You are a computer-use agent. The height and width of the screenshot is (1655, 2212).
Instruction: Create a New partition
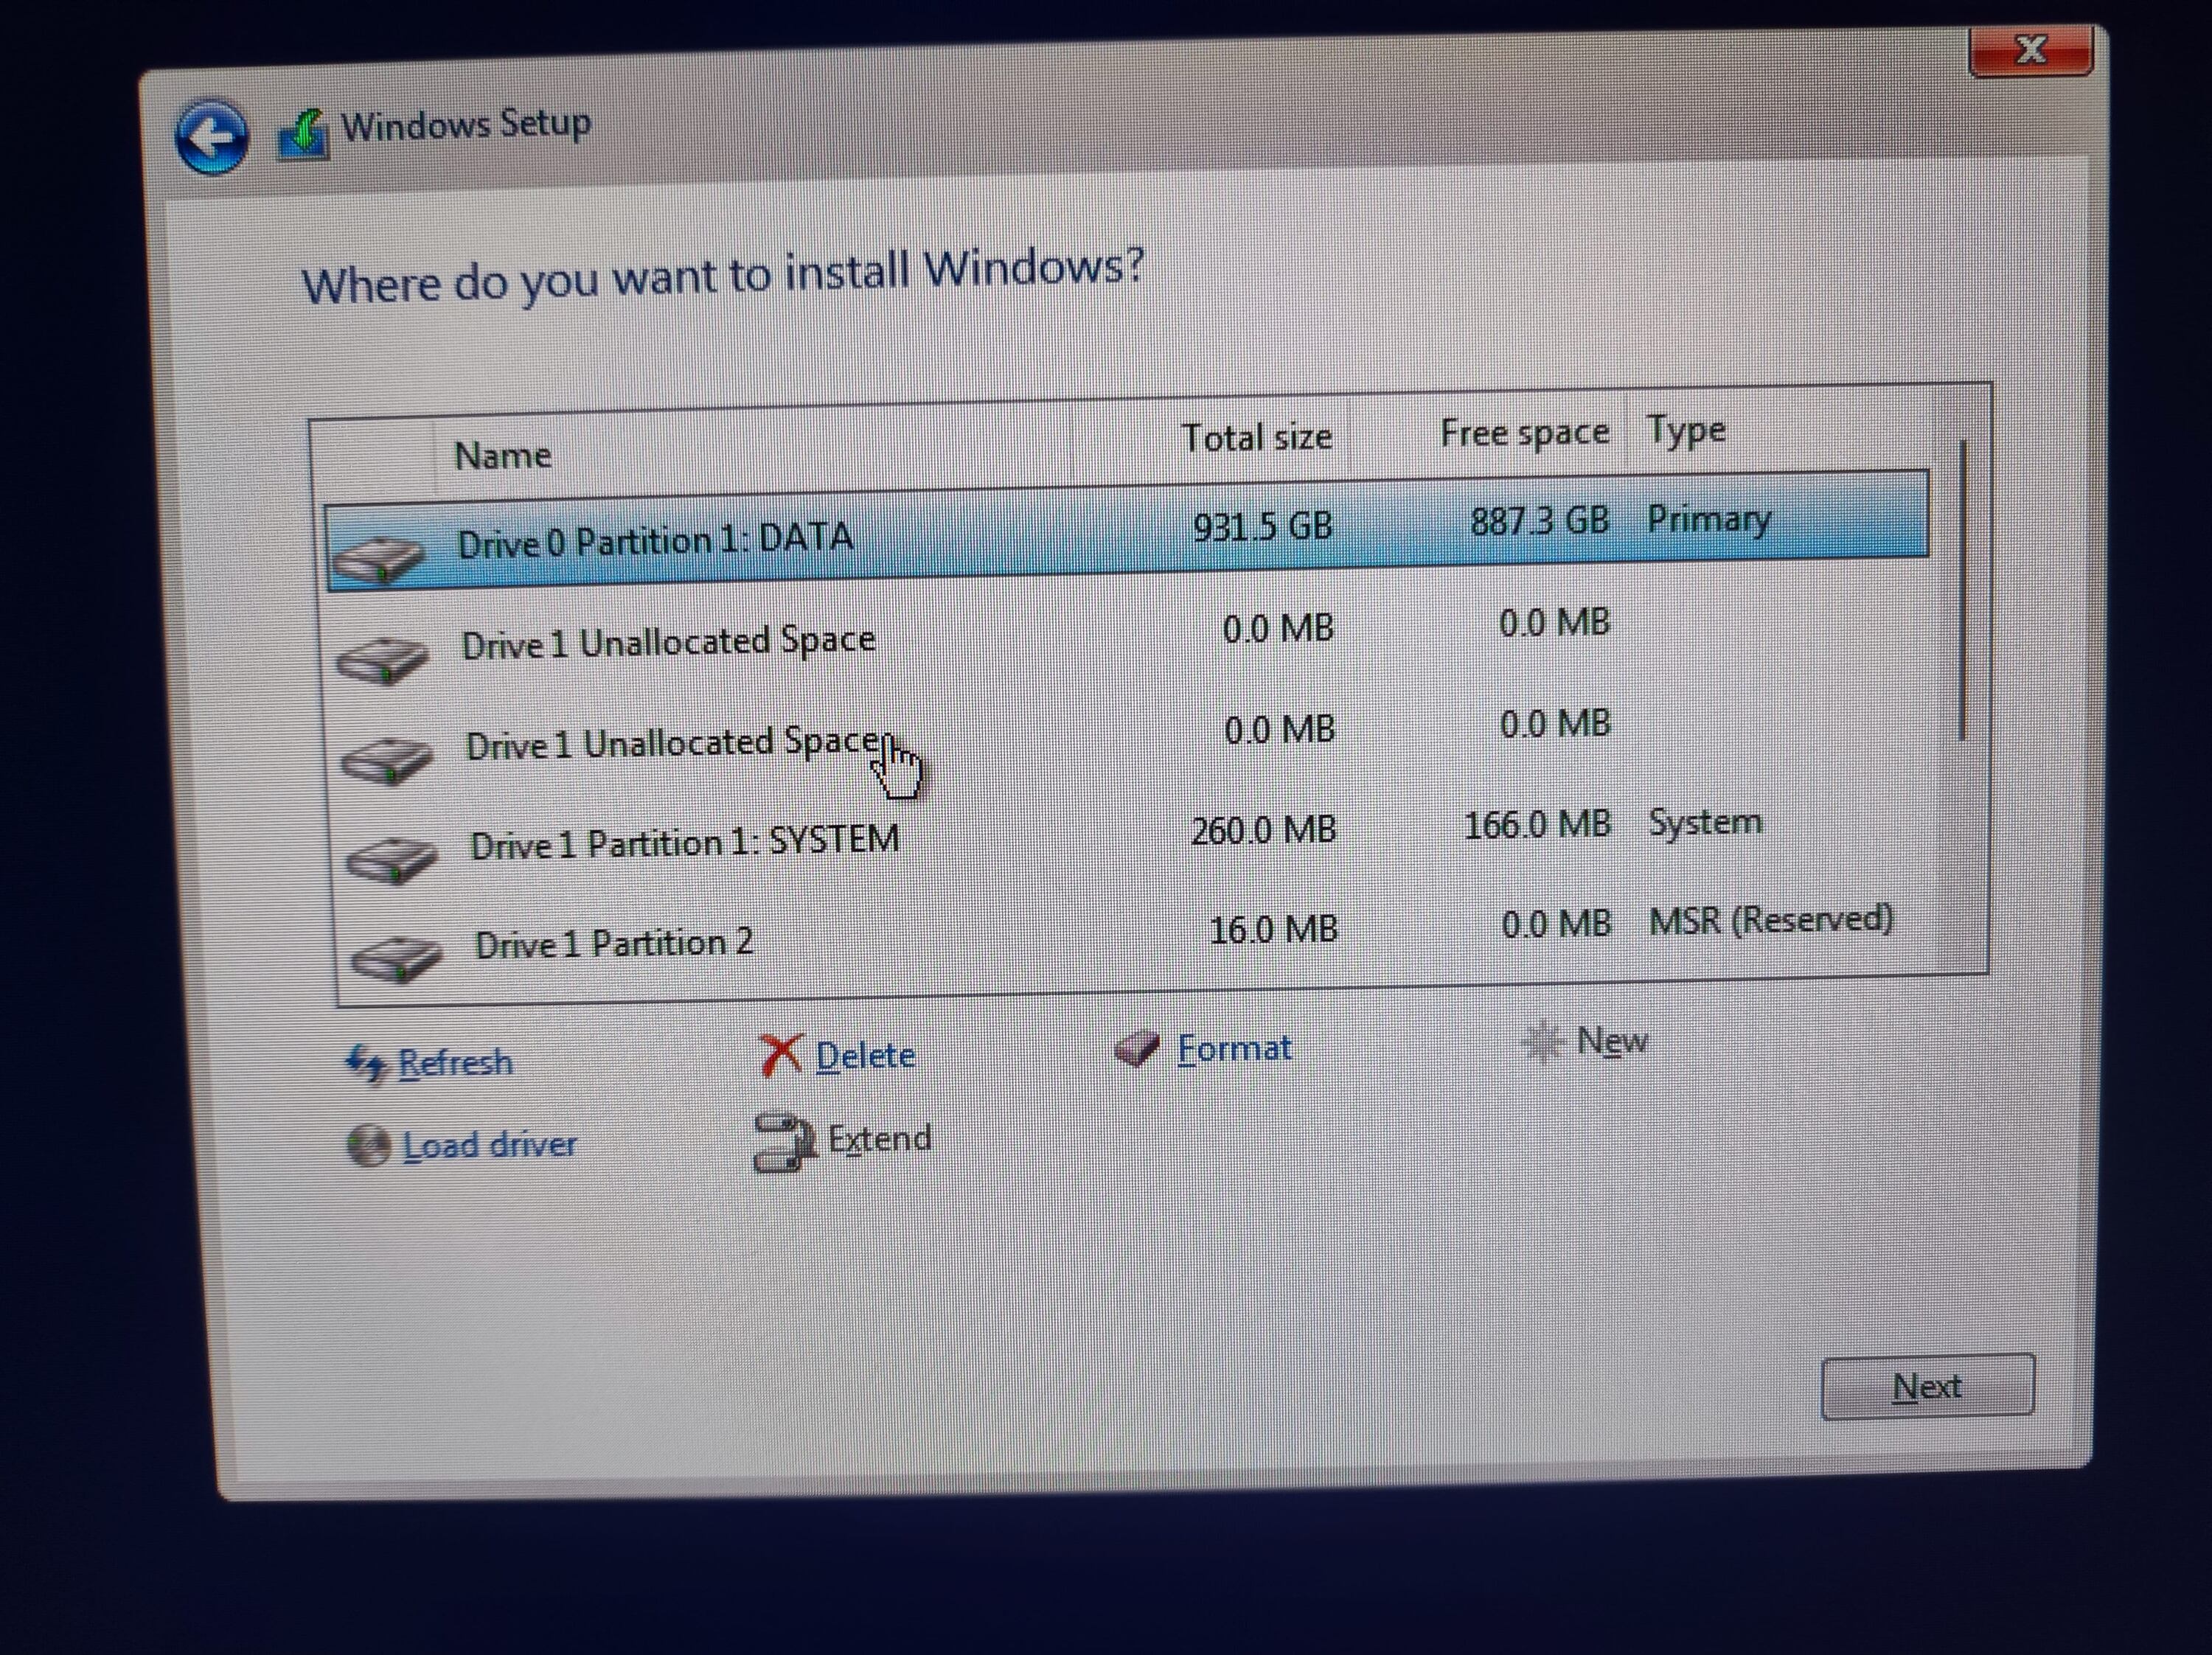(1611, 1041)
